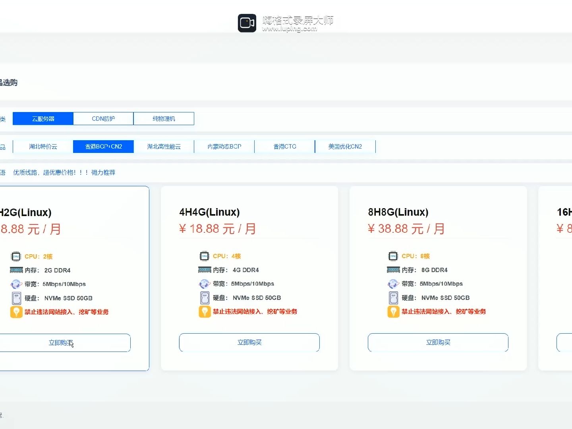Click the CPU: 8核 specification line
The width and height of the screenshot is (572, 429).
415,256
